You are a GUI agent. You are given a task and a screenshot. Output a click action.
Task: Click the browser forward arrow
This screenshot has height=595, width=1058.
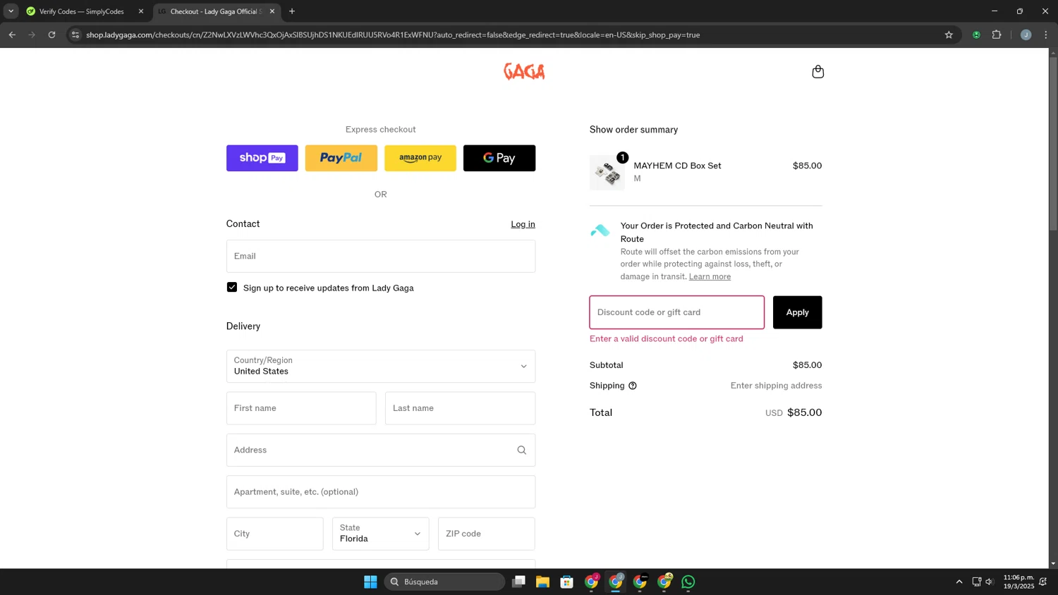click(x=32, y=35)
